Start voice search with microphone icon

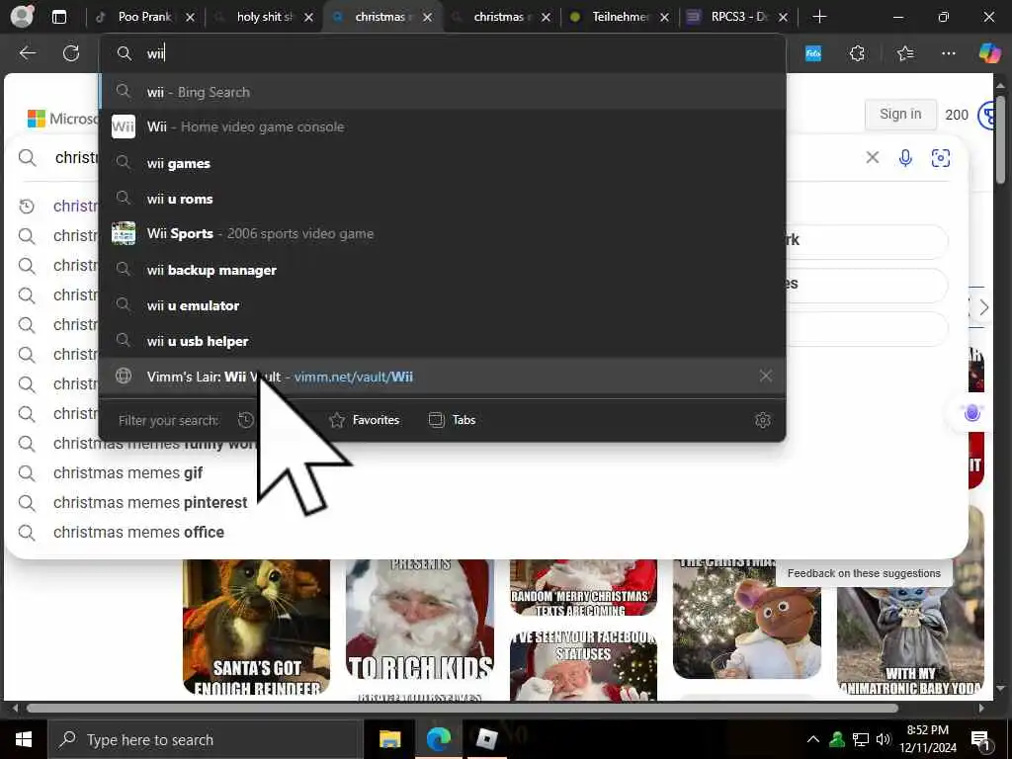click(x=905, y=158)
